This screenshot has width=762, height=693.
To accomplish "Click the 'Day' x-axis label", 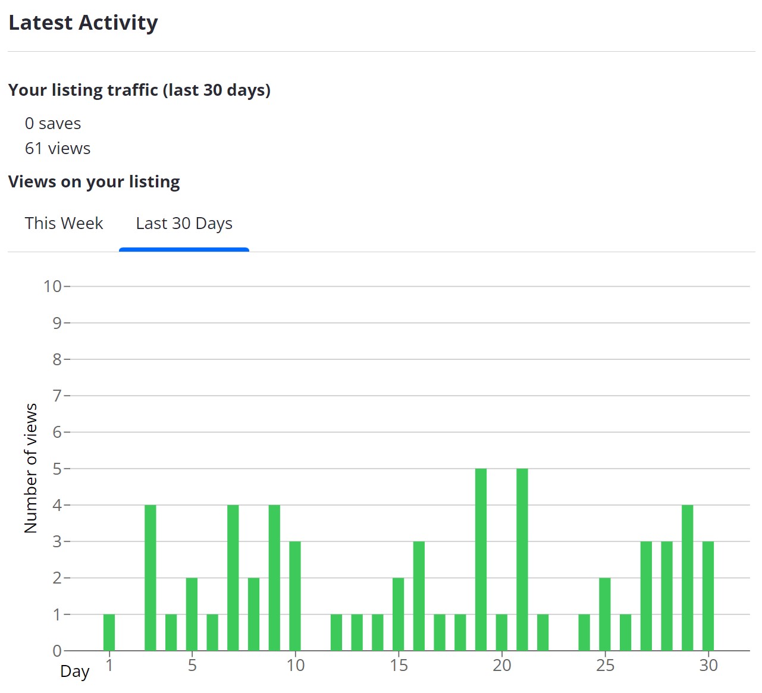I will tap(75, 672).
